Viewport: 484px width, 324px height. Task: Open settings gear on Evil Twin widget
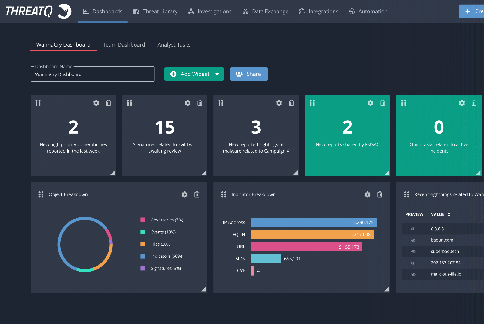point(188,103)
